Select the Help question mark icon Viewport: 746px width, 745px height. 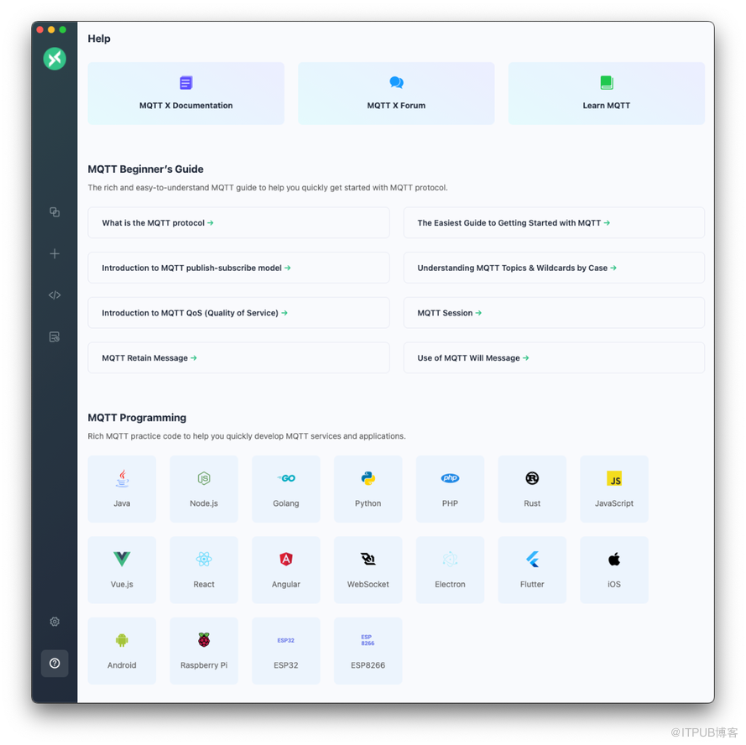coord(55,663)
